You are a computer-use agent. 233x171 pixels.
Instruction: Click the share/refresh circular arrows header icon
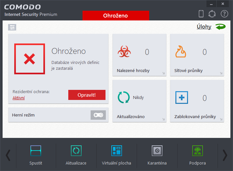pos(212,14)
